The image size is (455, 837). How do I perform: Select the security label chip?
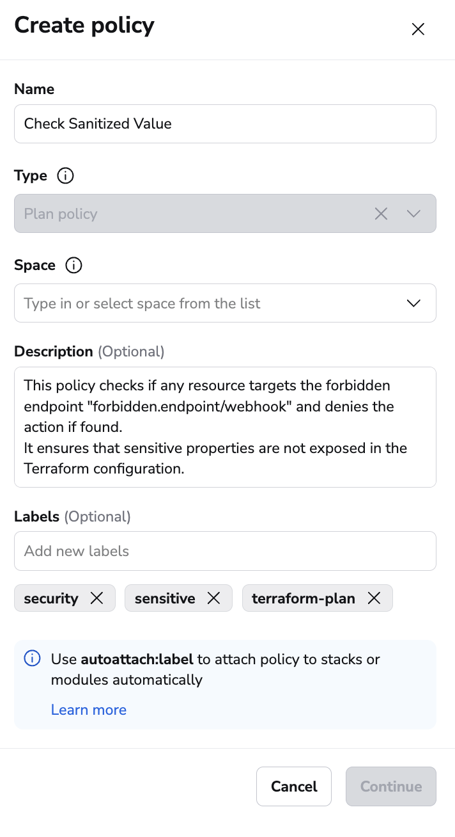(x=51, y=598)
